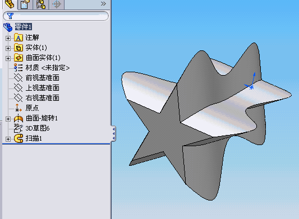The width and height of the screenshot is (299, 219).
Task: Open the FeatureManager design tree tab
Action: (10, 4)
